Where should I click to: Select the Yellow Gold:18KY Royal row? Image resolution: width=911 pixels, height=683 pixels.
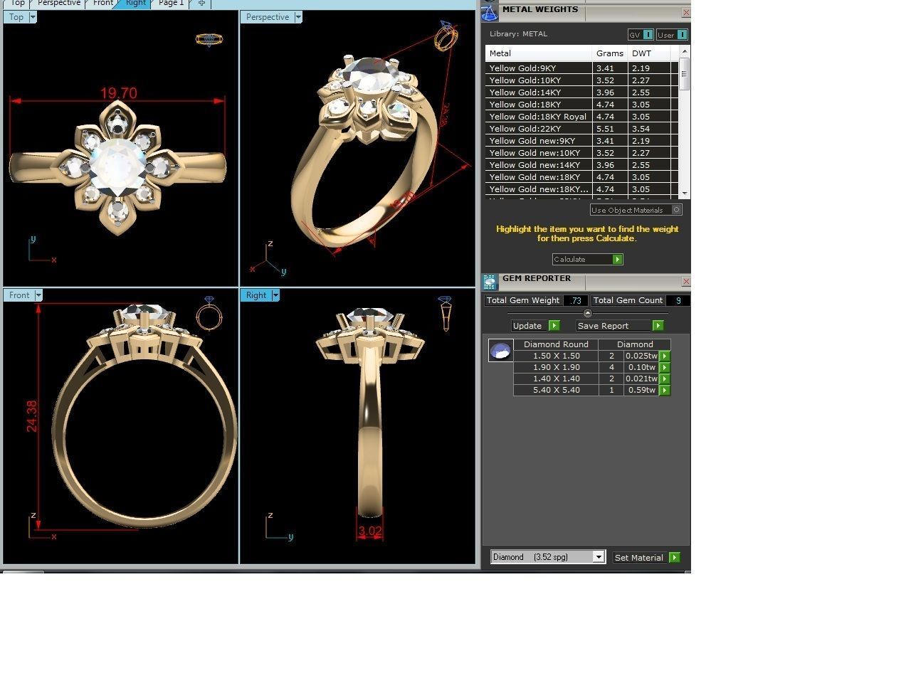click(582, 117)
